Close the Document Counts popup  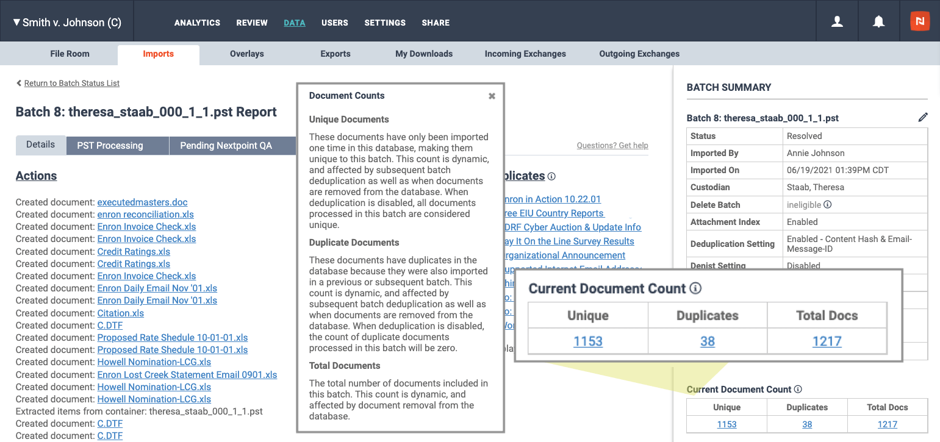[x=492, y=96]
